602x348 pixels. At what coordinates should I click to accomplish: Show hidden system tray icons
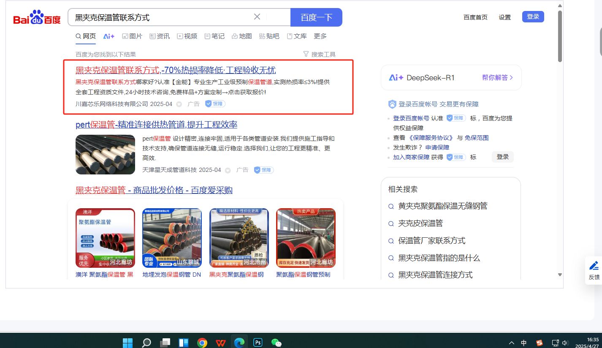[512, 343]
